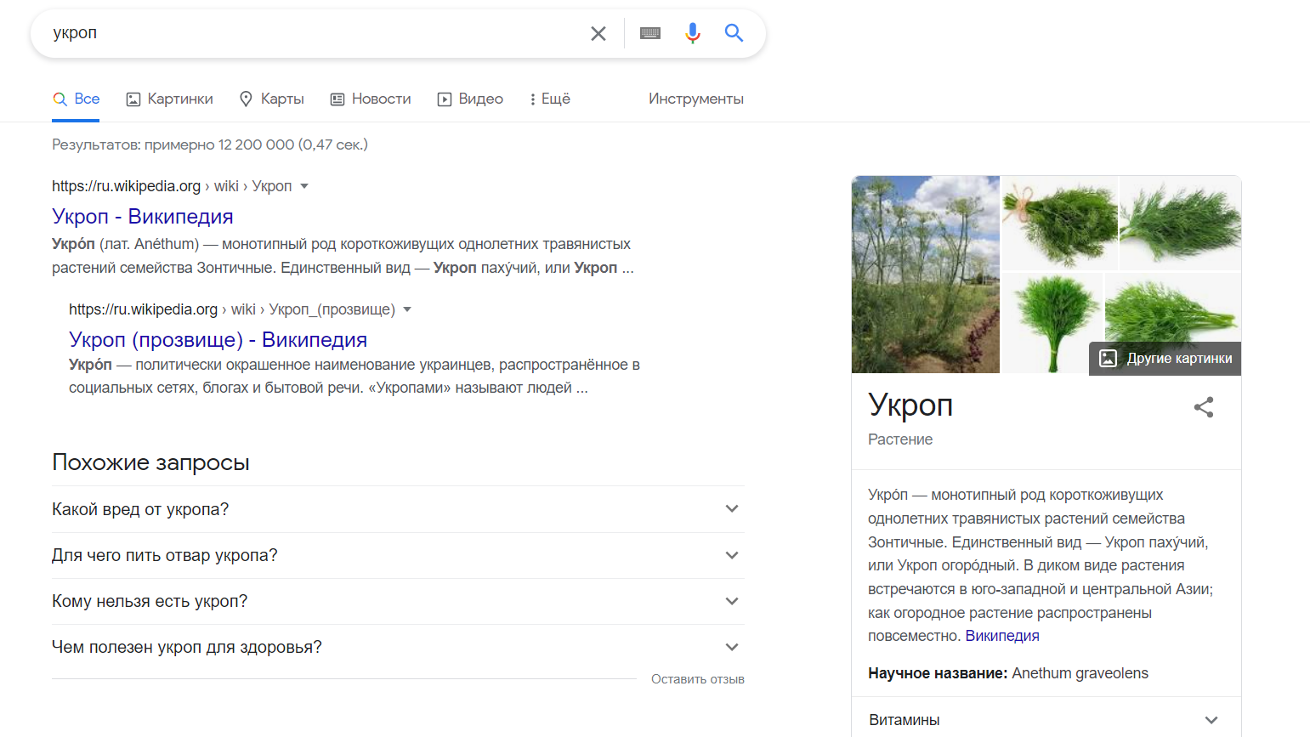Open the Картинки tab
The width and height of the screenshot is (1310, 737).
point(169,99)
